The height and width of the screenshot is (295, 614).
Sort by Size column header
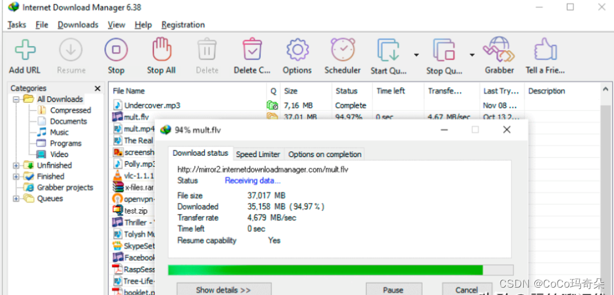tap(306, 91)
